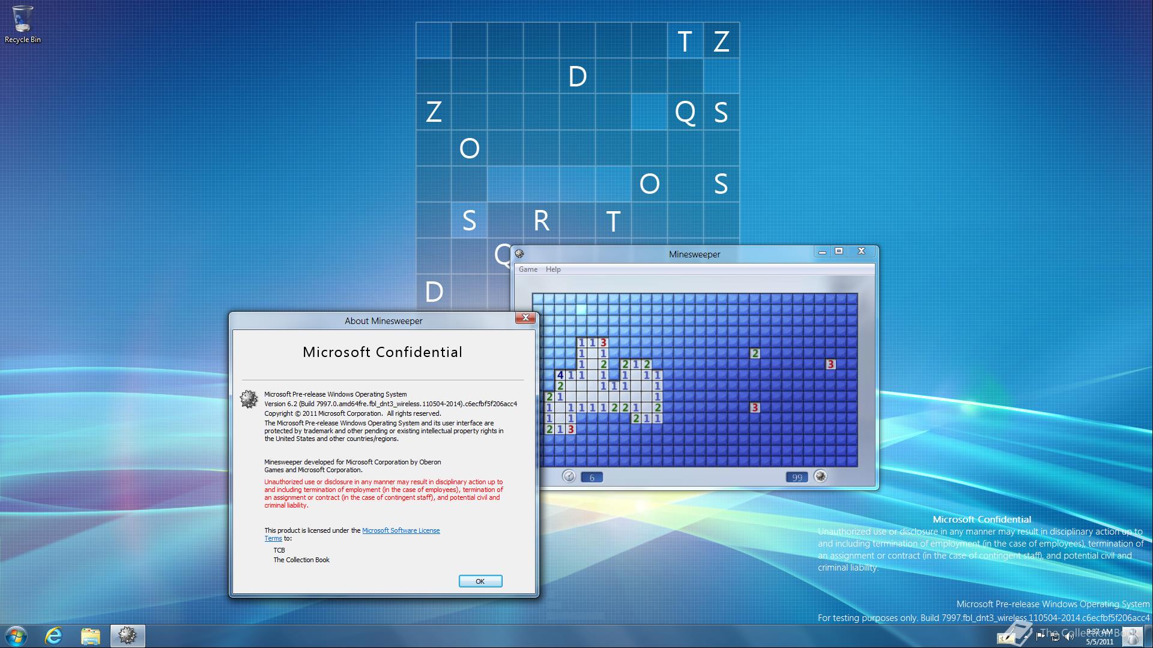1153x648 pixels.
Task: Click the Minesweeper title bar mine icon
Action: pyautogui.click(x=519, y=254)
